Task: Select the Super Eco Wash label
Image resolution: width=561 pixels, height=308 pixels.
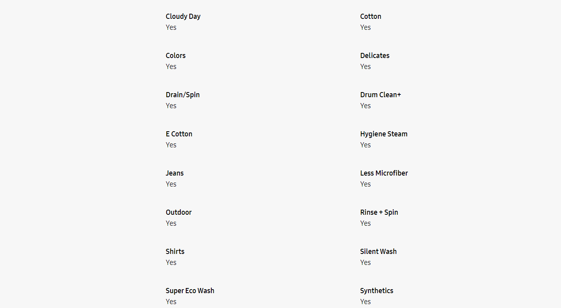Action: click(190, 291)
